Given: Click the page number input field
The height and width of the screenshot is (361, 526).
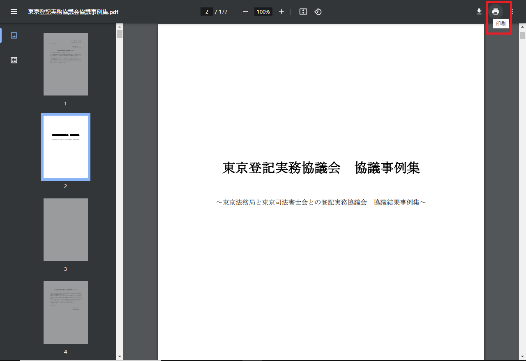Looking at the screenshot, I should click(x=207, y=12).
